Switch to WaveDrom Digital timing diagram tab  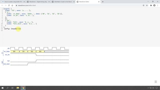coord(38,2)
